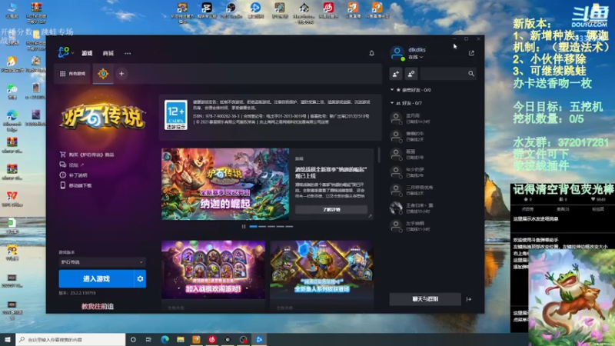Open game settings gear beside play button
615x346 pixels.
140,278
